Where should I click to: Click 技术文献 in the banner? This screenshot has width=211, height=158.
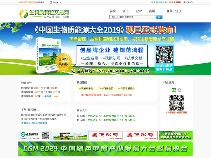pos(134,58)
